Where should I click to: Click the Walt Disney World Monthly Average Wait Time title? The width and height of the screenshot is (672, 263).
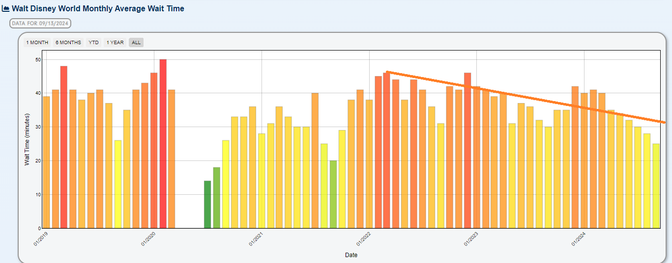pos(98,8)
